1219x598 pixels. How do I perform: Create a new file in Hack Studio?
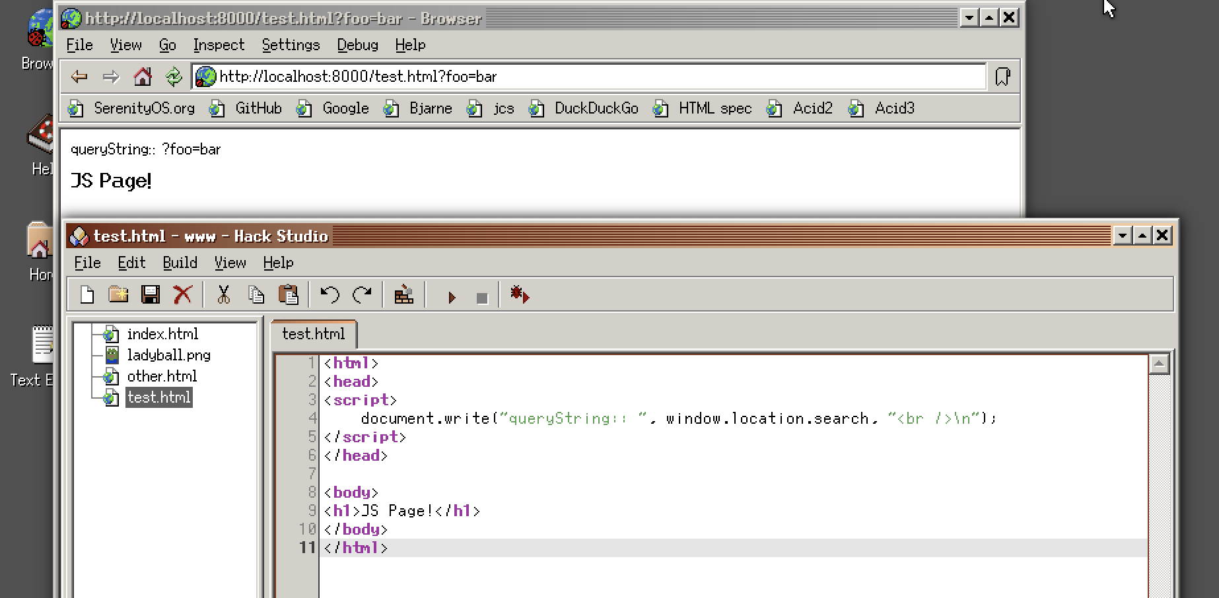pos(87,294)
